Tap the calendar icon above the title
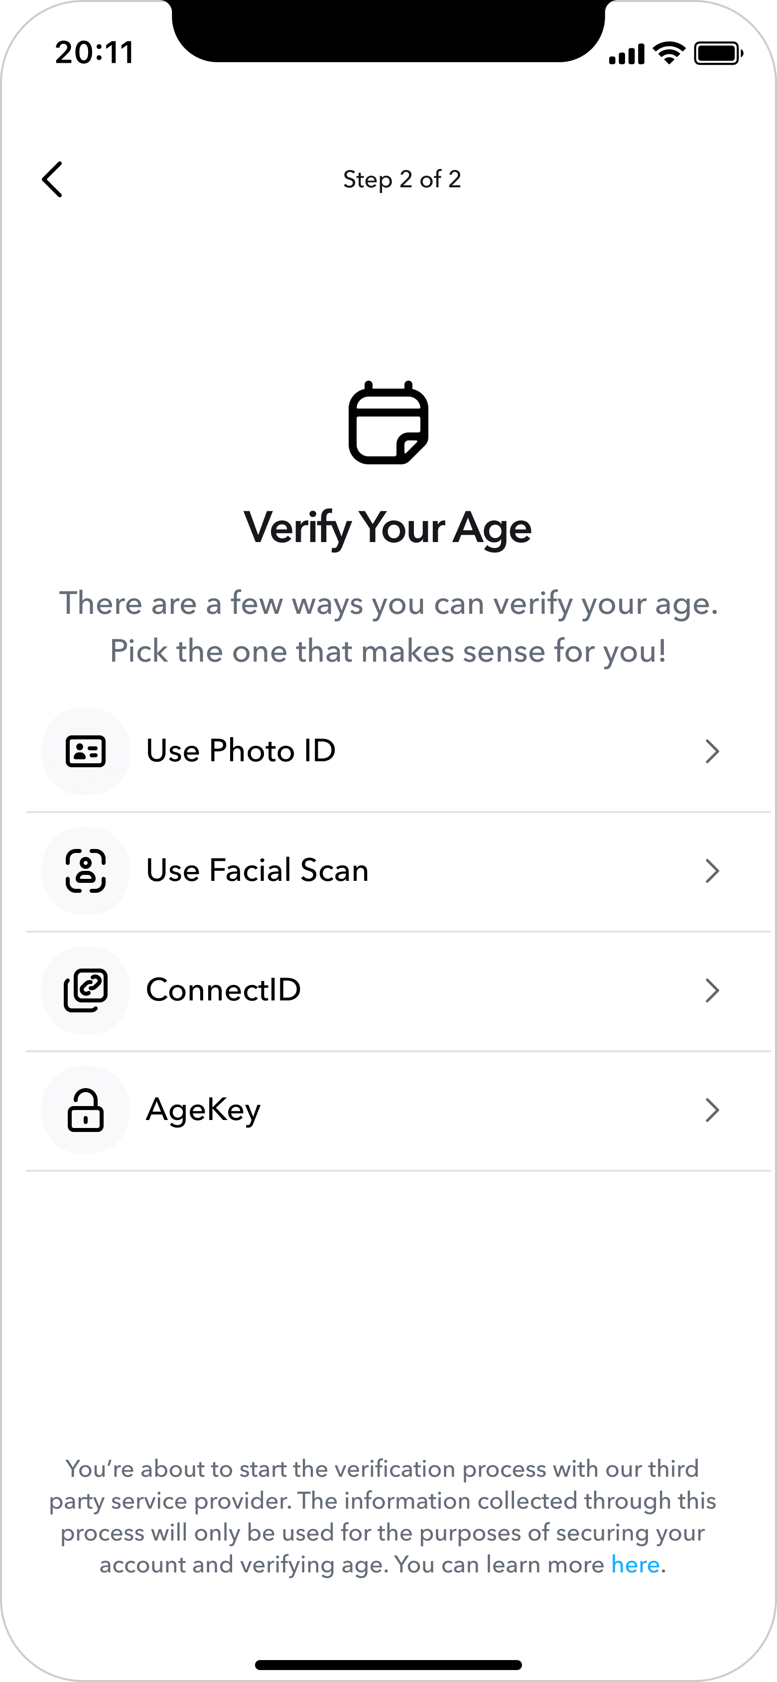Screen dimensions: 777x1682 pos(388,422)
